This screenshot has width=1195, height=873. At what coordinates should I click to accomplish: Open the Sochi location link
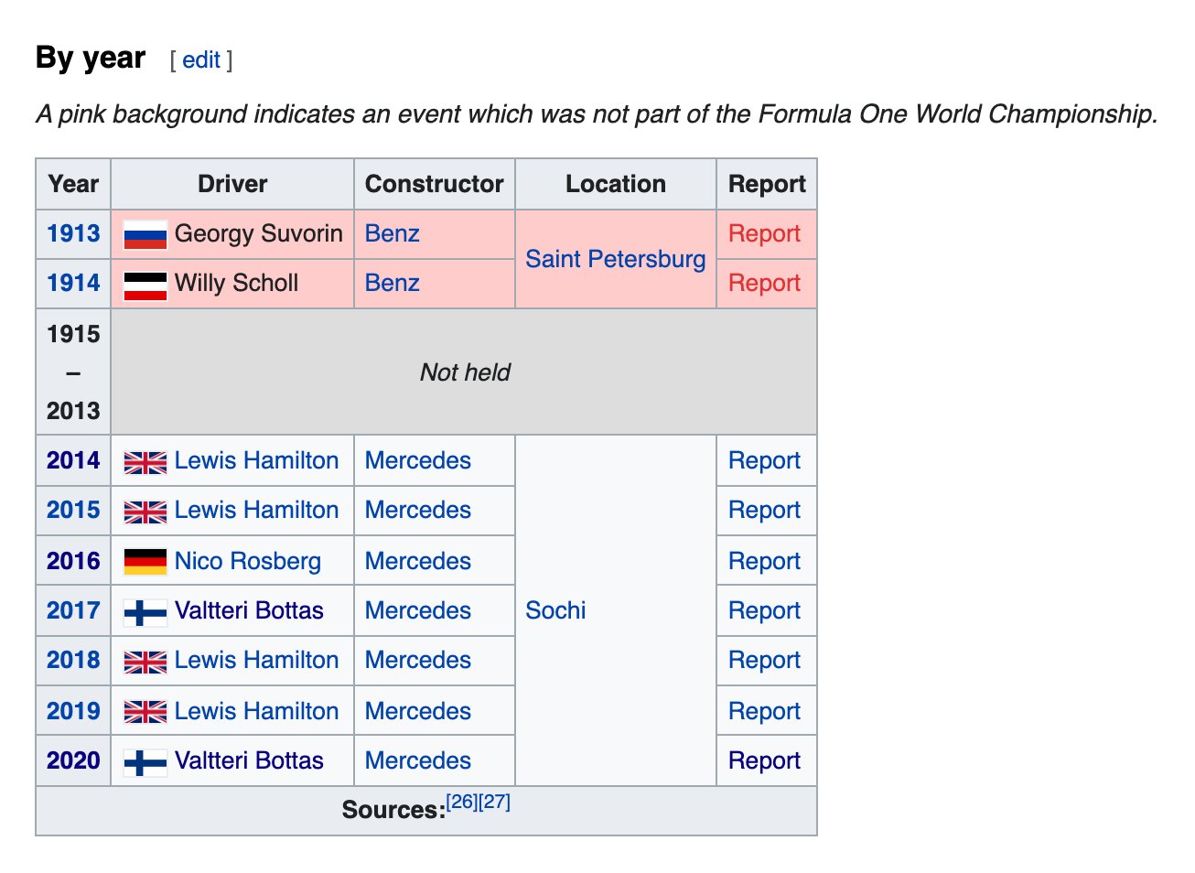555,610
